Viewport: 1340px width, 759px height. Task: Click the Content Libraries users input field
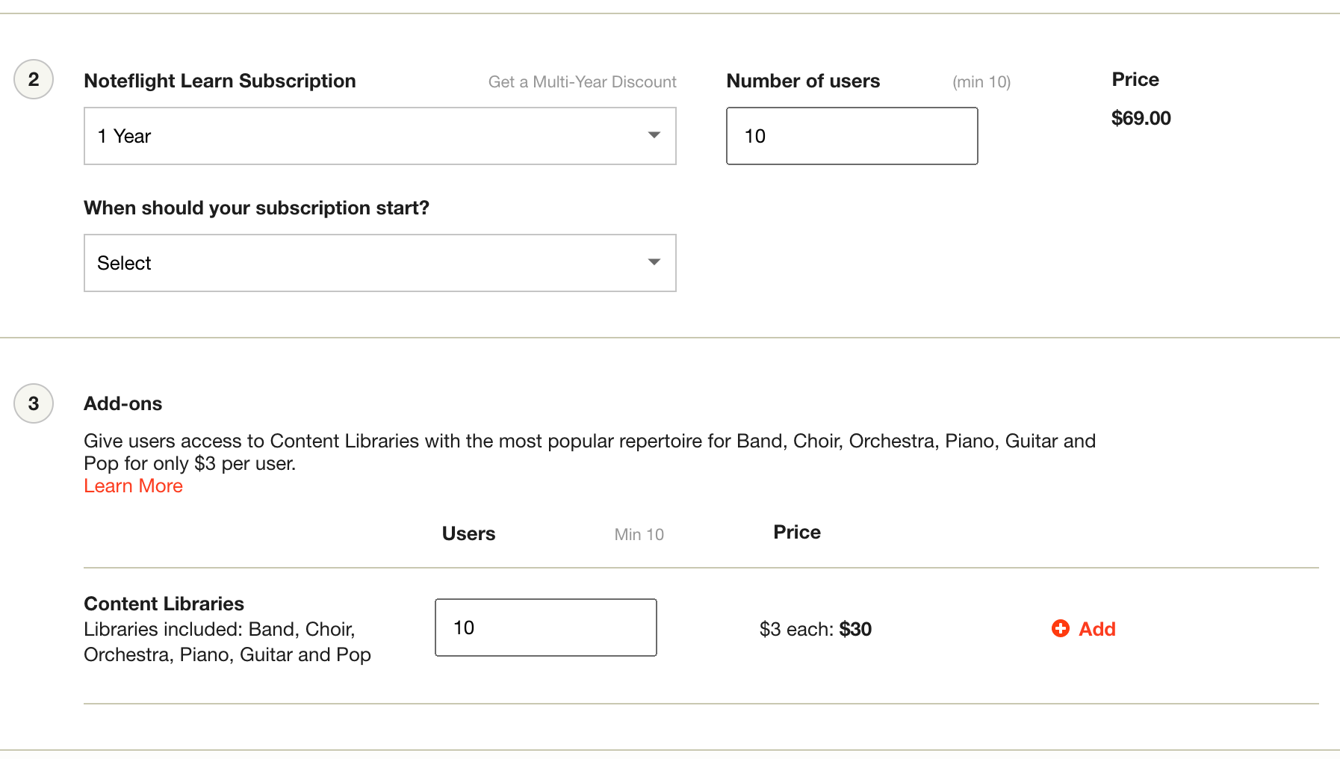(546, 628)
